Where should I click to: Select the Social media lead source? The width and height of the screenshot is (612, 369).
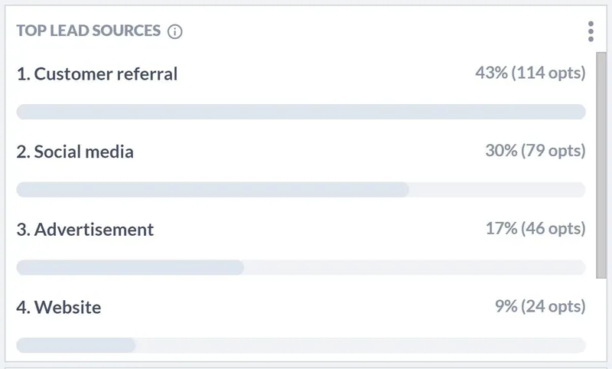coord(75,152)
